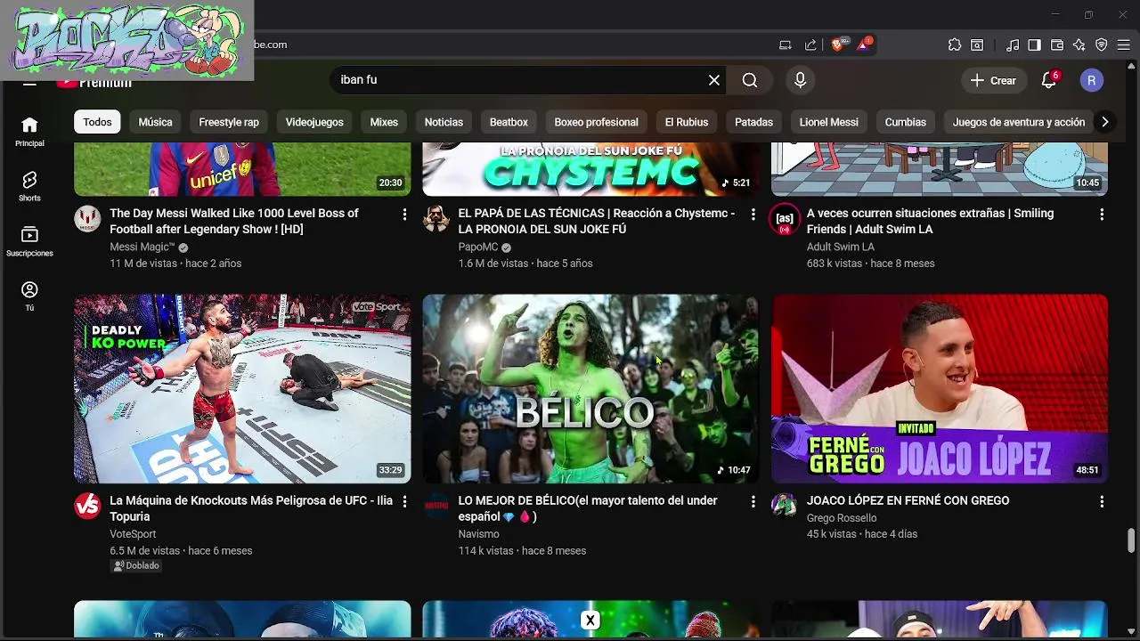The width and height of the screenshot is (1140, 641).
Task: Open the tab search icon
Action: (x=977, y=45)
